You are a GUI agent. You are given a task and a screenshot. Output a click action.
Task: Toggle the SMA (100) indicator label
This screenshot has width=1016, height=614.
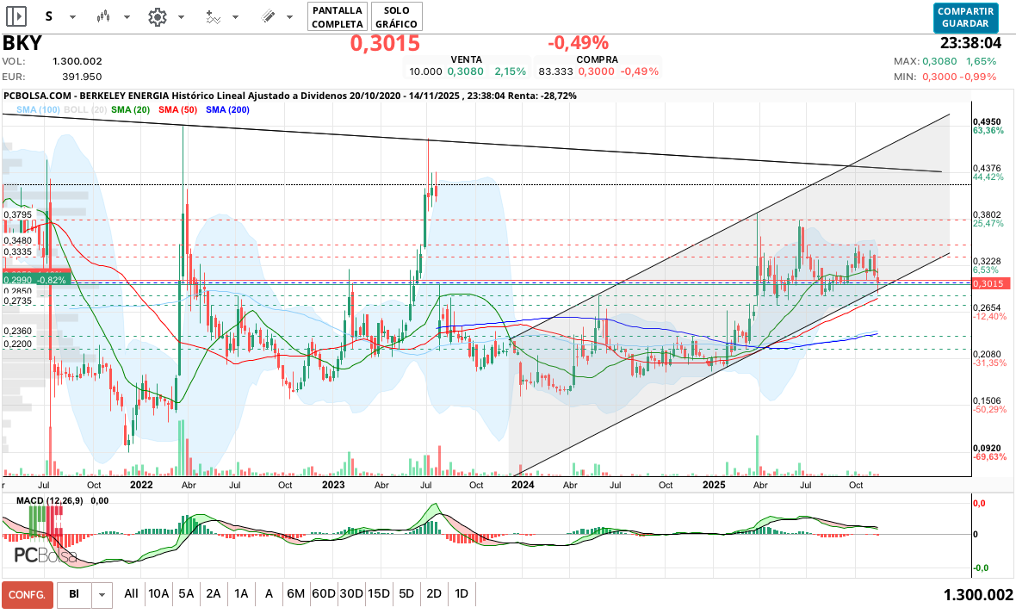(x=38, y=110)
